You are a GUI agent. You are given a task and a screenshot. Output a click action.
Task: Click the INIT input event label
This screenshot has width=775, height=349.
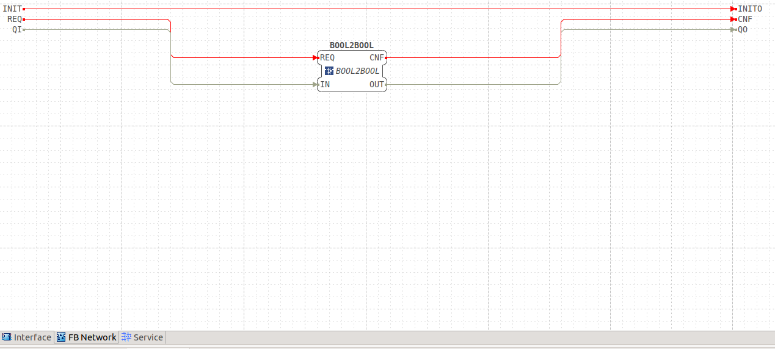[x=12, y=9]
